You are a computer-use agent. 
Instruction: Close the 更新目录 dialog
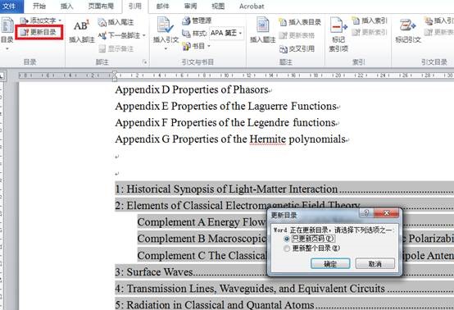click(386, 213)
